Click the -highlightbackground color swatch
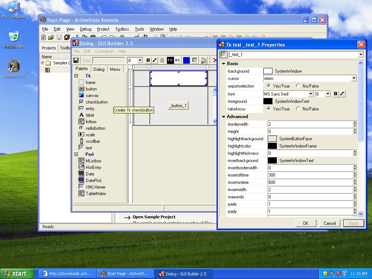This screenshot has height=279, width=372. click(x=272, y=138)
